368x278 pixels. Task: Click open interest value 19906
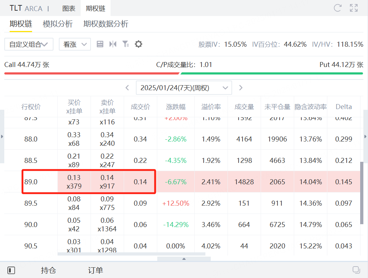point(277,139)
